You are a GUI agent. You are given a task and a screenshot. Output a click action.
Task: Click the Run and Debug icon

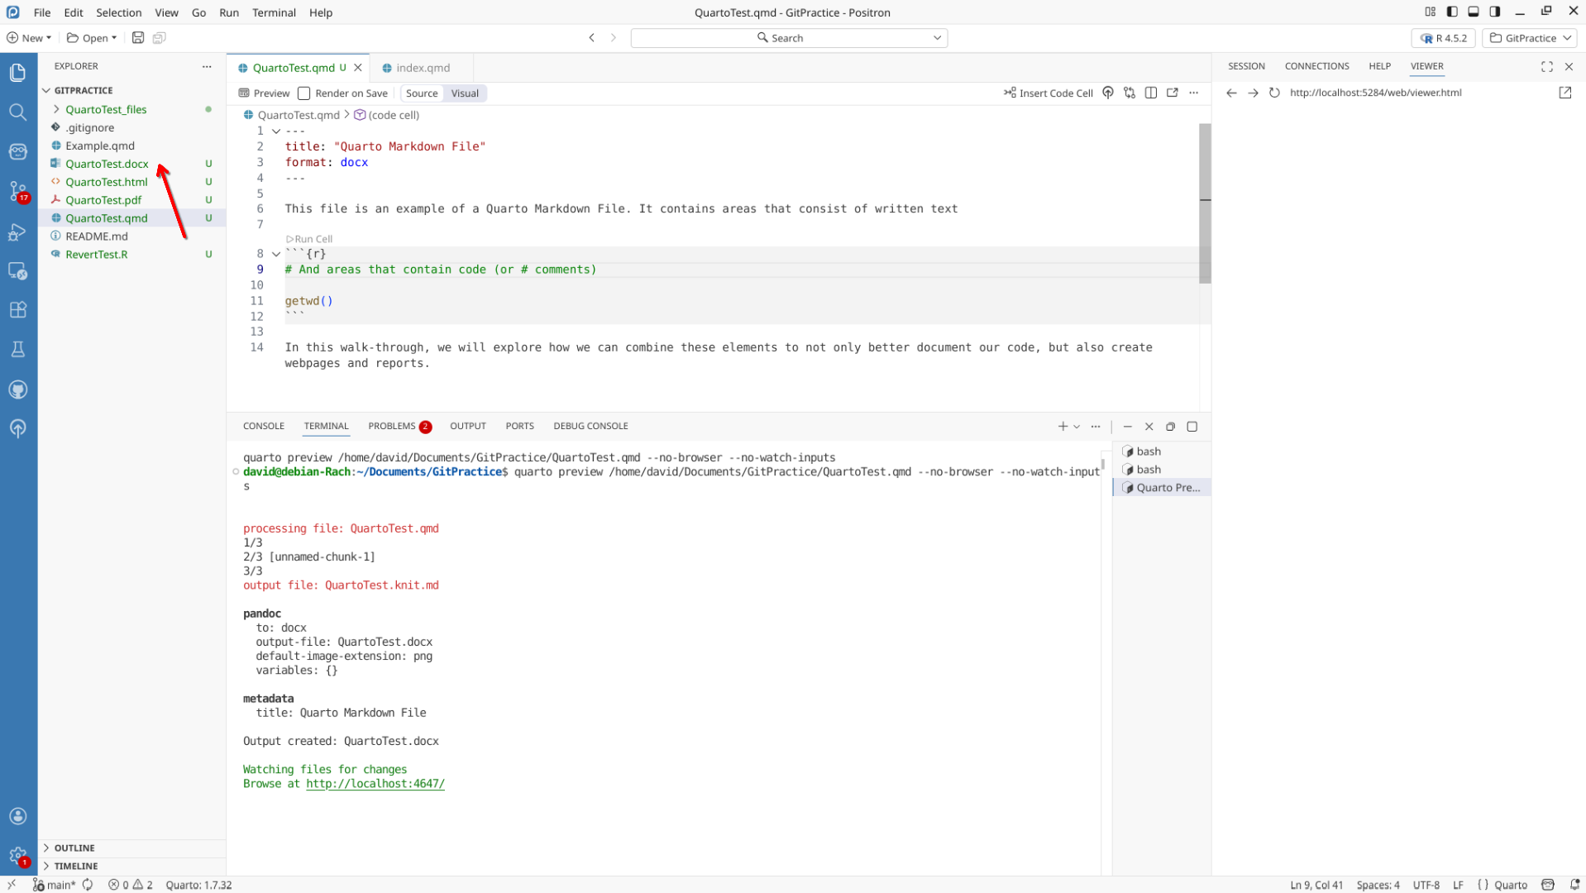pyautogui.click(x=18, y=232)
